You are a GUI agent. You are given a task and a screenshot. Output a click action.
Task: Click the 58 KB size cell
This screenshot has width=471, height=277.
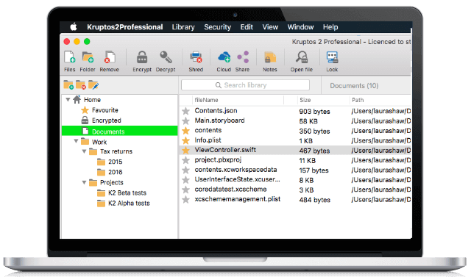(x=308, y=121)
